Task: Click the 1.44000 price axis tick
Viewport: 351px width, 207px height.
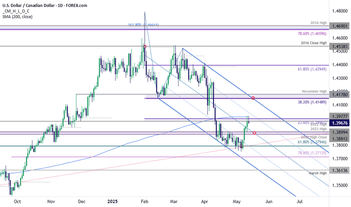Action: 340,65
